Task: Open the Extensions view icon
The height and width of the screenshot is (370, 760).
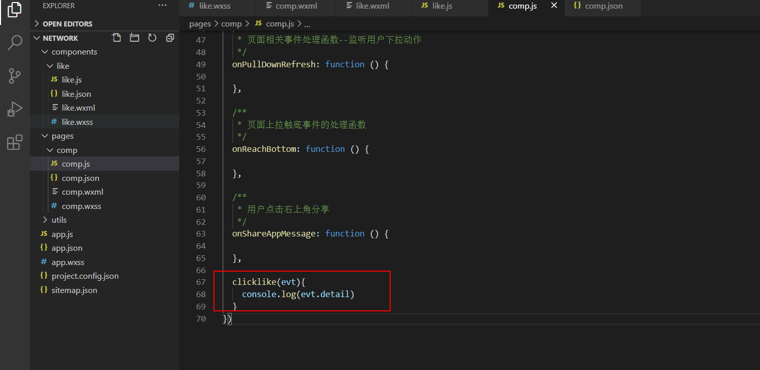Action: [15, 142]
